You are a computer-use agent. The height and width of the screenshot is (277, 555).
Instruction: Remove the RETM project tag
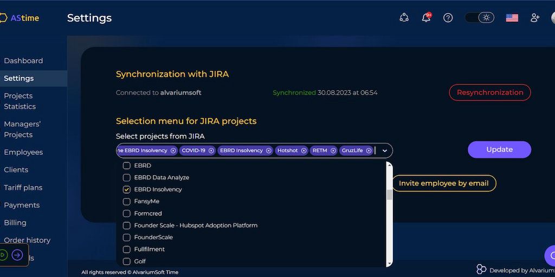[333, 150]
